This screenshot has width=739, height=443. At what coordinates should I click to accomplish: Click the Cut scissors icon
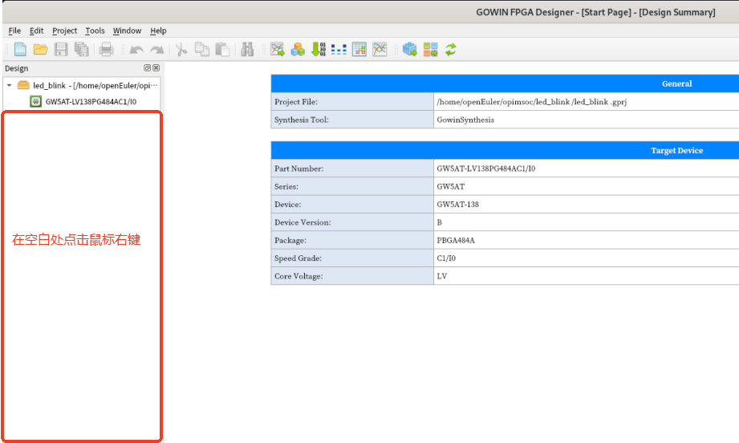click(x=181, y=49)
